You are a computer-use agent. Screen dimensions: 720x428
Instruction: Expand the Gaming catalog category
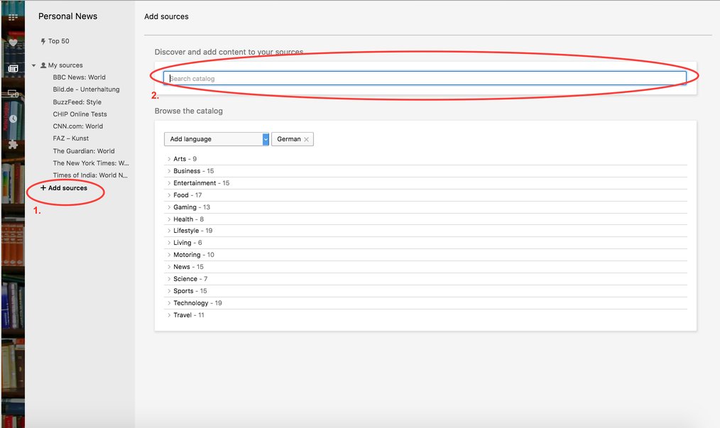(x=185, y=207)
